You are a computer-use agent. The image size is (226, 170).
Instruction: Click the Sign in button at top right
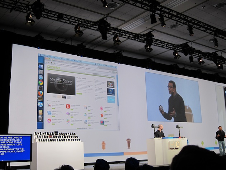point(113,77)
